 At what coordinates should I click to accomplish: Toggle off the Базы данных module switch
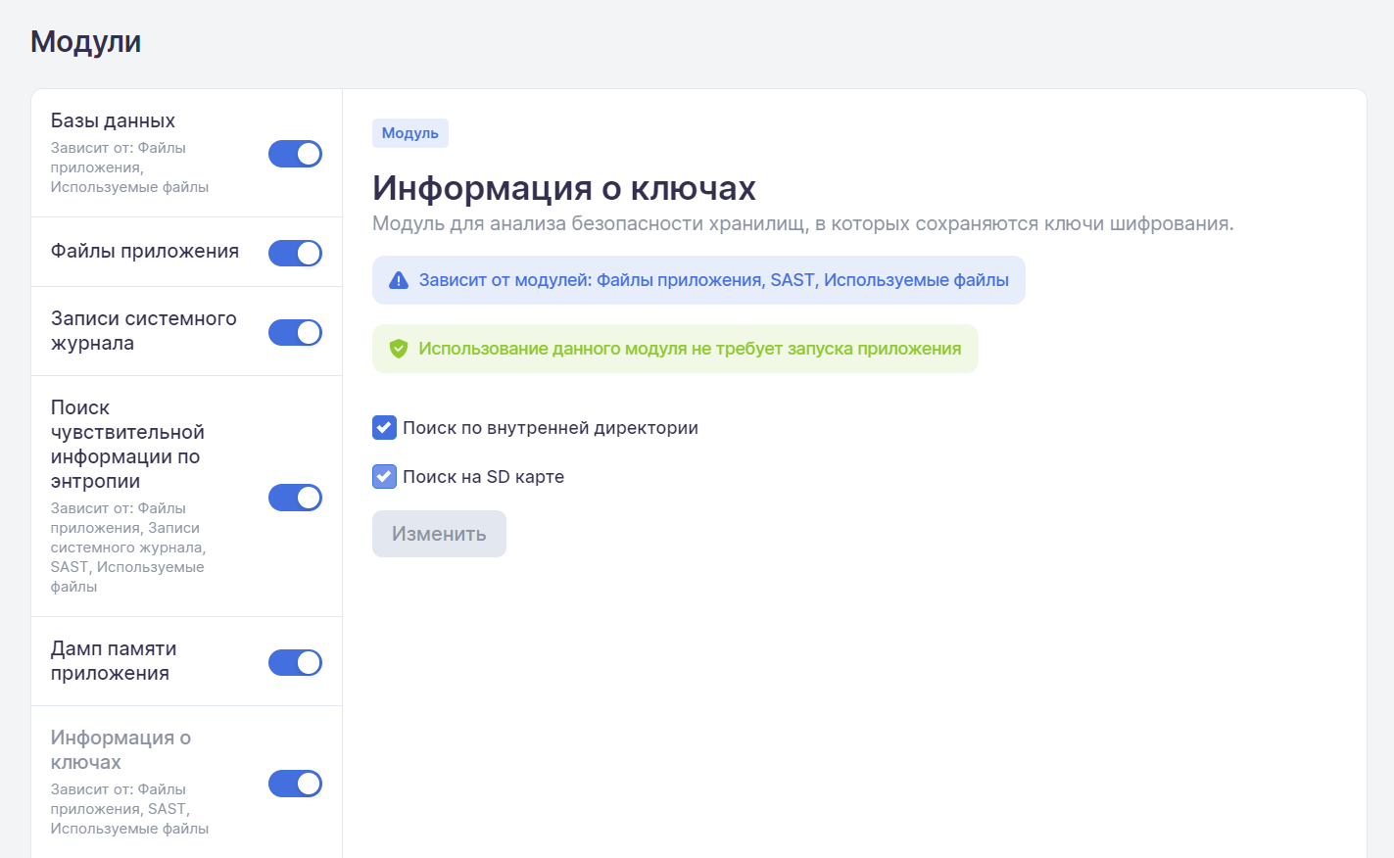[x=295, y=154]
